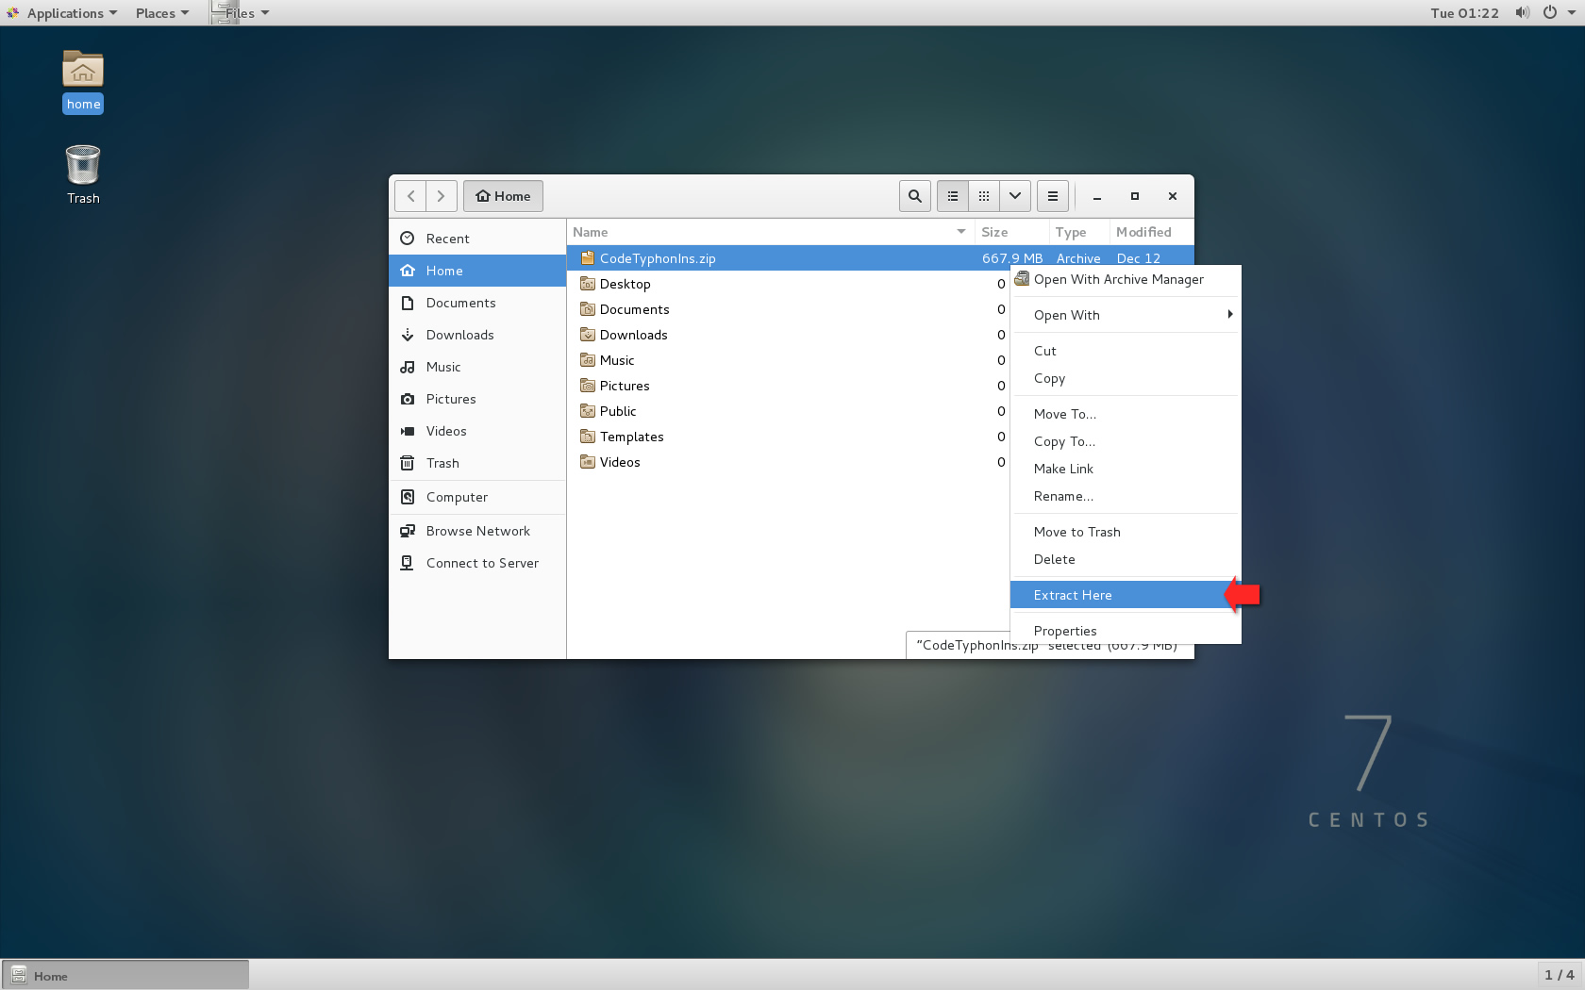Choose Move To... from context menu
This screenshot has width=1585, height=990.
(x=1125, y=414)
